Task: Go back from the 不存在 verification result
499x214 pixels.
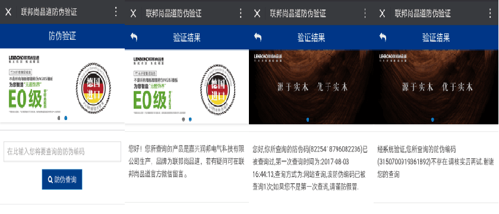Action: [383, 37]
